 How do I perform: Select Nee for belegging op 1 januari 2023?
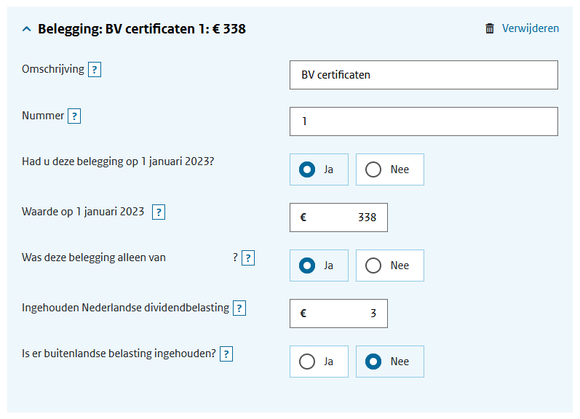pyautogui.click(x=390, y=169)
